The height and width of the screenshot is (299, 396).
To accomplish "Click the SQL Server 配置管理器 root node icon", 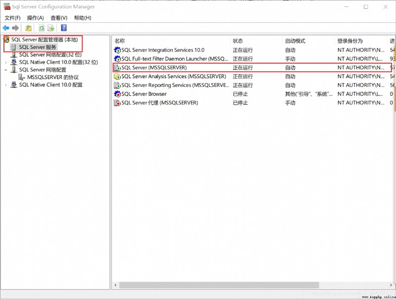I will [7, 40].
